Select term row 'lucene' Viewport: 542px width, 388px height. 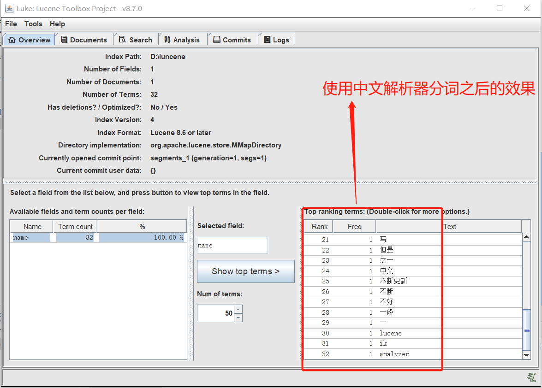tap(413, 333)
